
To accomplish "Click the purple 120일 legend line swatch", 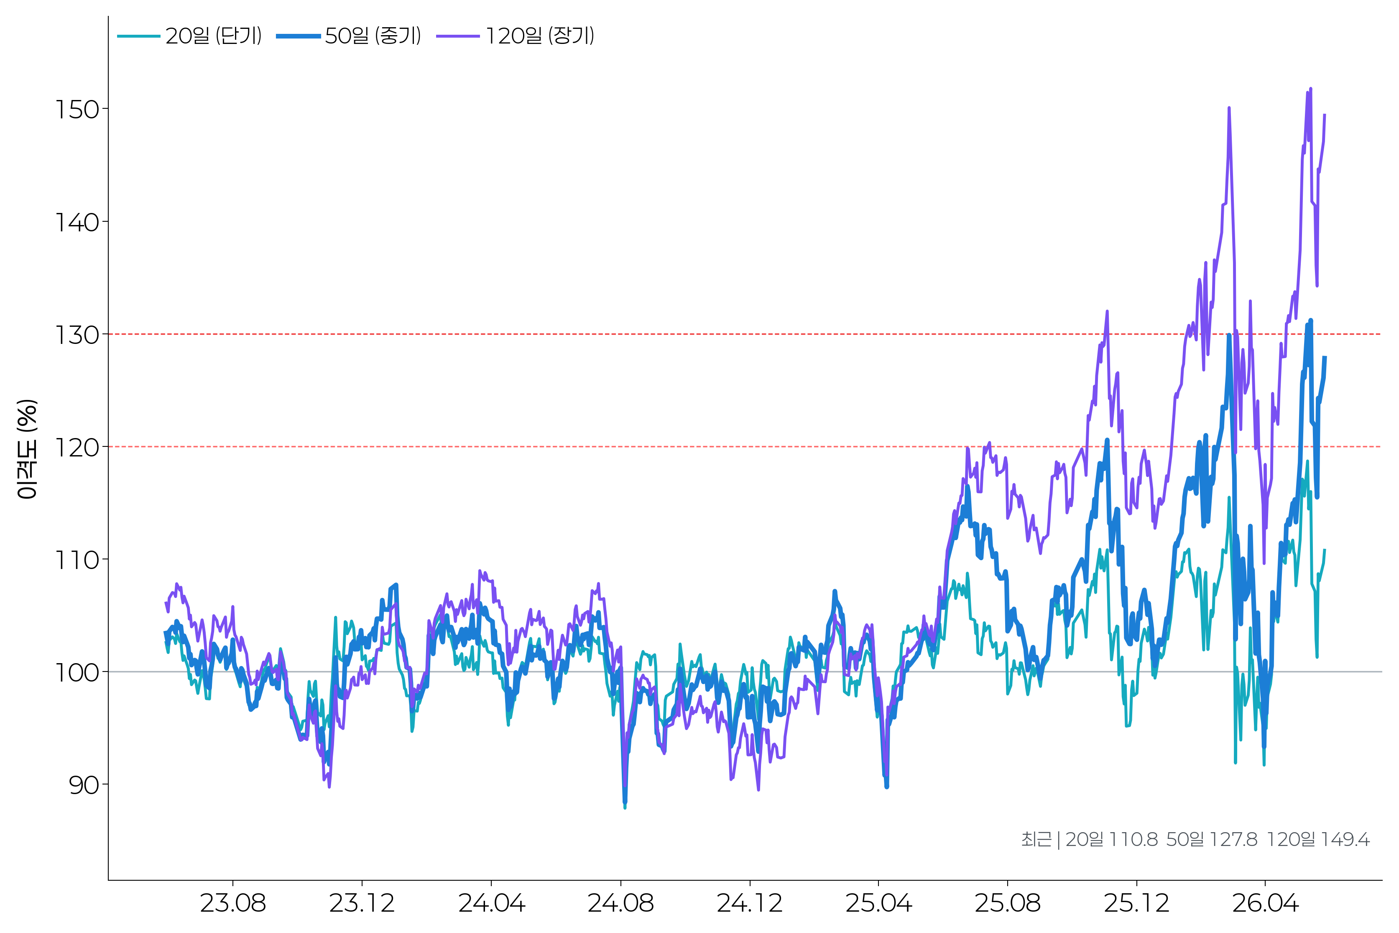I will (458, 36).
